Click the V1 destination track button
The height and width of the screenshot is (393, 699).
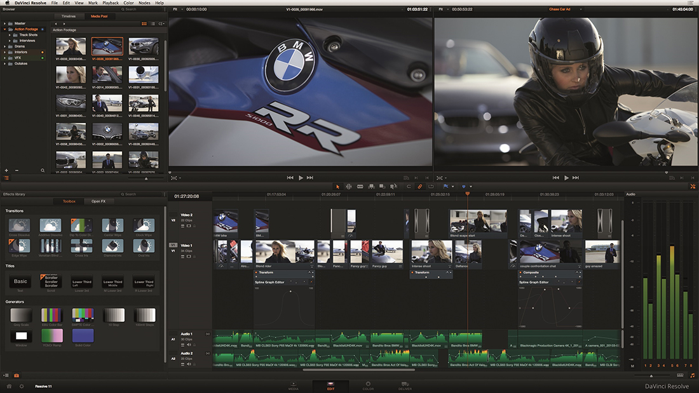[173, 246]
